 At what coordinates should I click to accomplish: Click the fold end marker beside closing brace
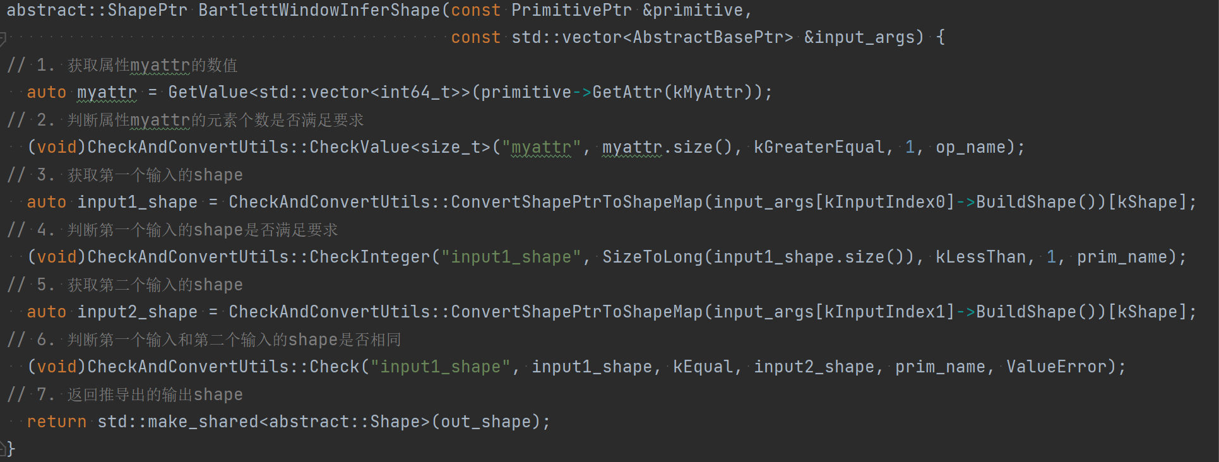pyautogui.click(x=3, y=449)
